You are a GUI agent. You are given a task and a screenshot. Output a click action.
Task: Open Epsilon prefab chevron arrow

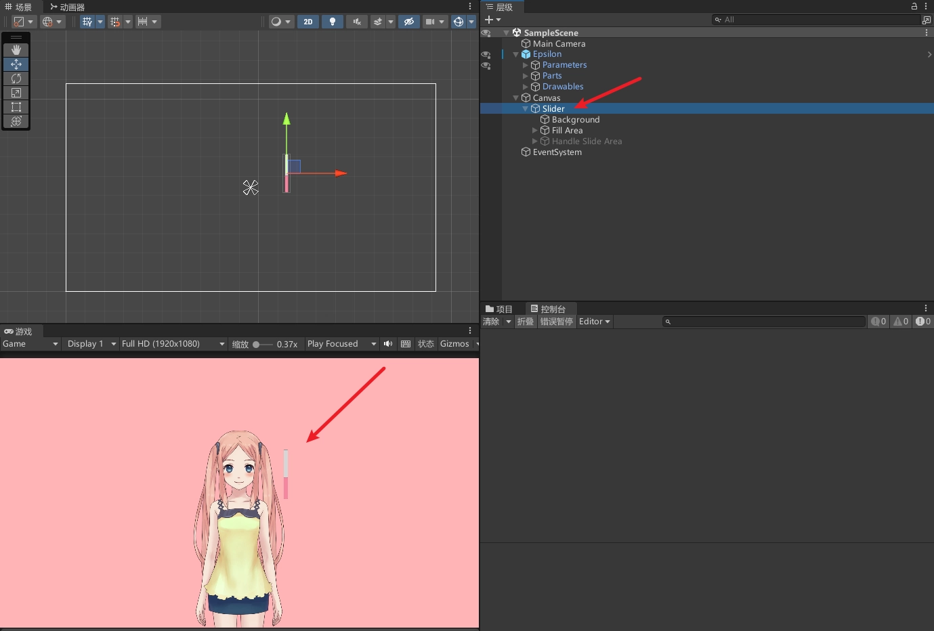tap(929, 54)
